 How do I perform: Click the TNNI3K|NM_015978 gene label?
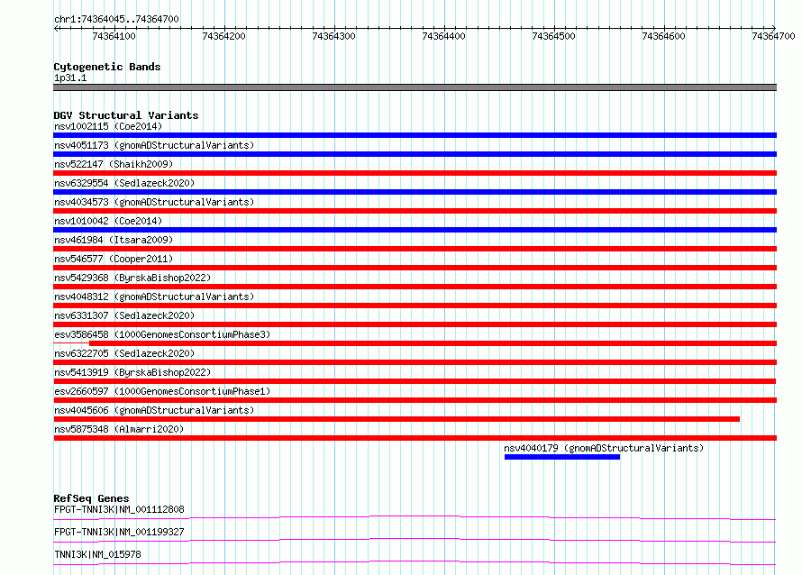click(x=97, y=554)
